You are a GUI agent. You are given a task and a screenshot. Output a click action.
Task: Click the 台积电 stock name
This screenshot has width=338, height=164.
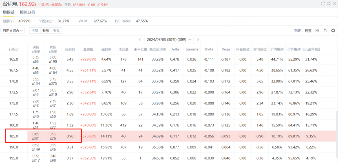(x=10, y=4)
